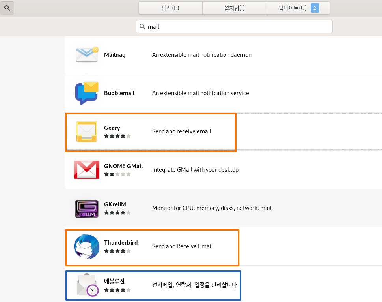Go to the 업데이트(U) tab

point(298,8)
